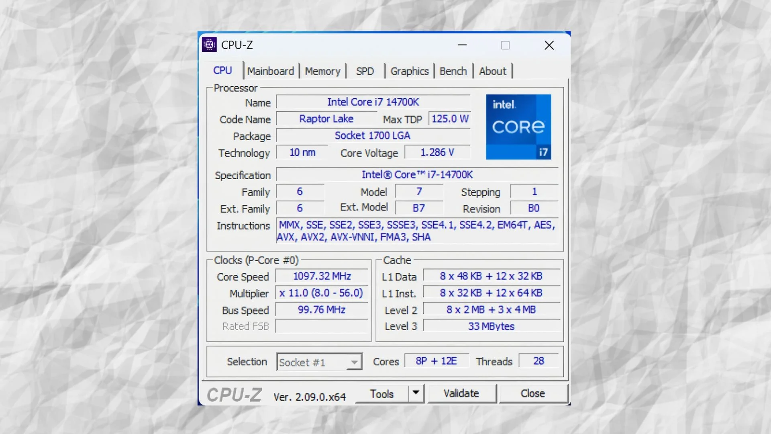Click the disabled maximize box icon

tap(505, 45)
